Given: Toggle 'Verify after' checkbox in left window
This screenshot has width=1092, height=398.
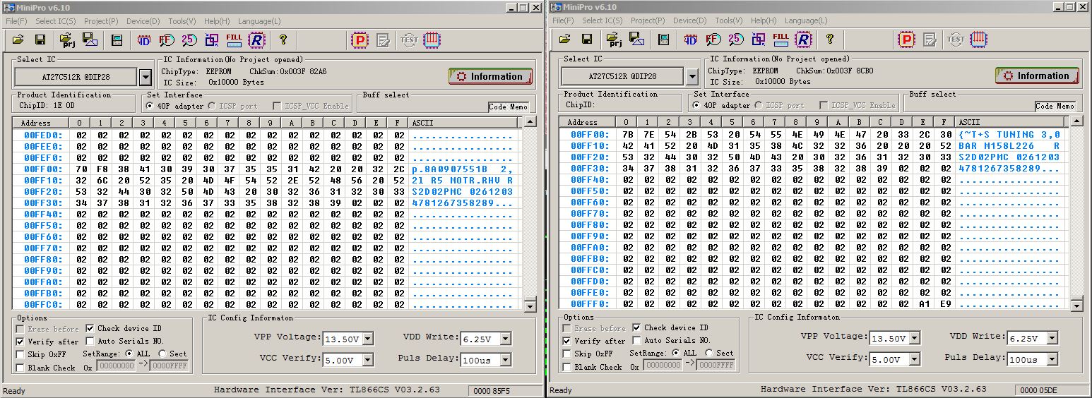Looking at the screenshot, I should (20, 342).
